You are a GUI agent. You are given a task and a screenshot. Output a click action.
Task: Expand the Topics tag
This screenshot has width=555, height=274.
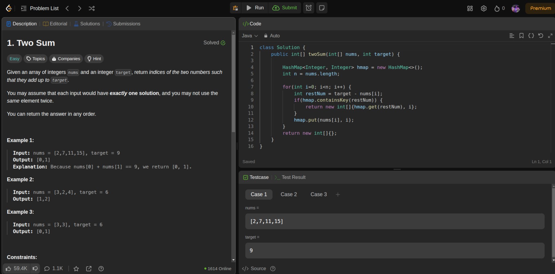click(36, 59)
